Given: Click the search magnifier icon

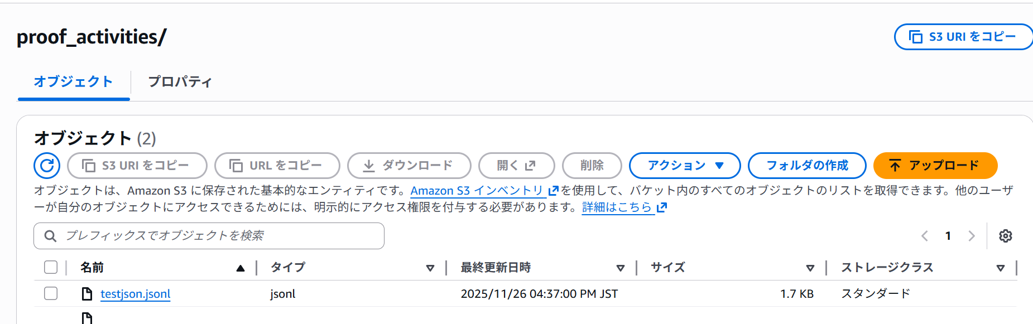Looking at the screenshot, I should (50, 236).
